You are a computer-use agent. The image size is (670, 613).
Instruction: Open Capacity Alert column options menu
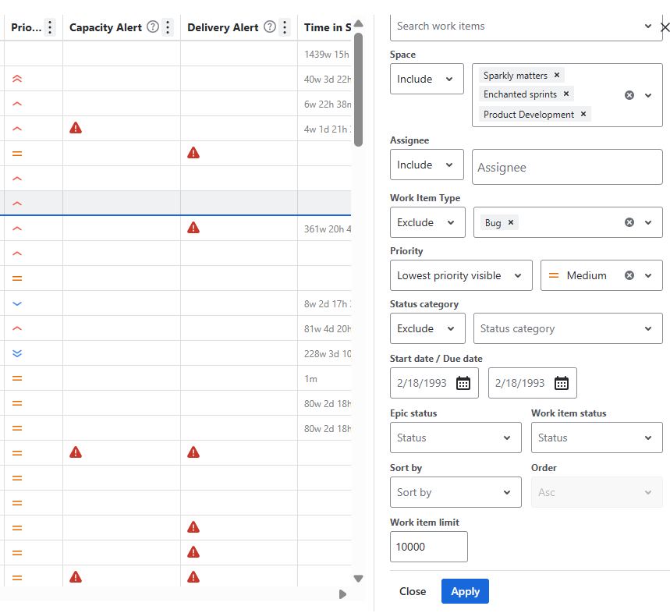point(168,27)
